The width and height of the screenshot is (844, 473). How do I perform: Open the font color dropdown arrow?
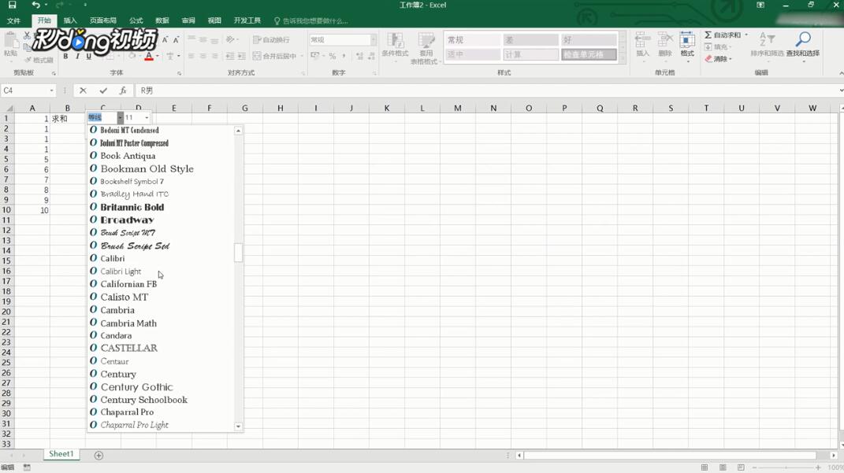point(157,56)
